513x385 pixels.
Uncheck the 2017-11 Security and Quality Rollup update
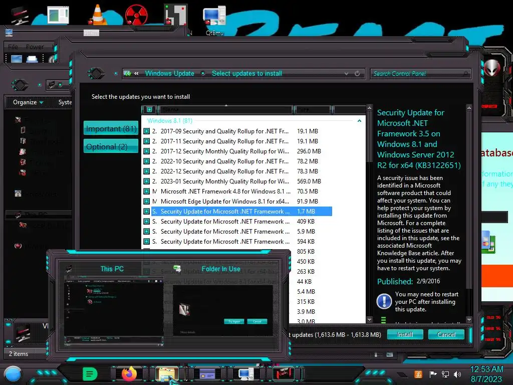click(147, 141)
